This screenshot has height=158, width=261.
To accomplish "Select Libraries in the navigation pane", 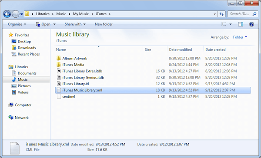I will tap(21, 67).
